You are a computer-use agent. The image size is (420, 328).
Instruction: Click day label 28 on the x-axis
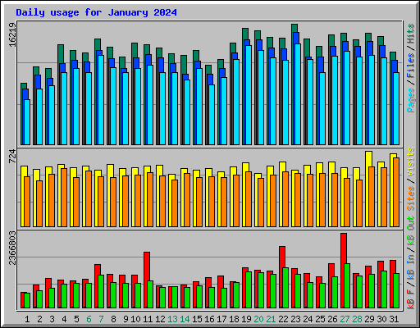357,319
